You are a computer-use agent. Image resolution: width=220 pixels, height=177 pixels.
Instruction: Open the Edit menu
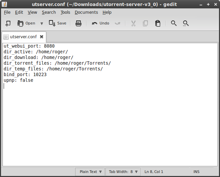19,12
